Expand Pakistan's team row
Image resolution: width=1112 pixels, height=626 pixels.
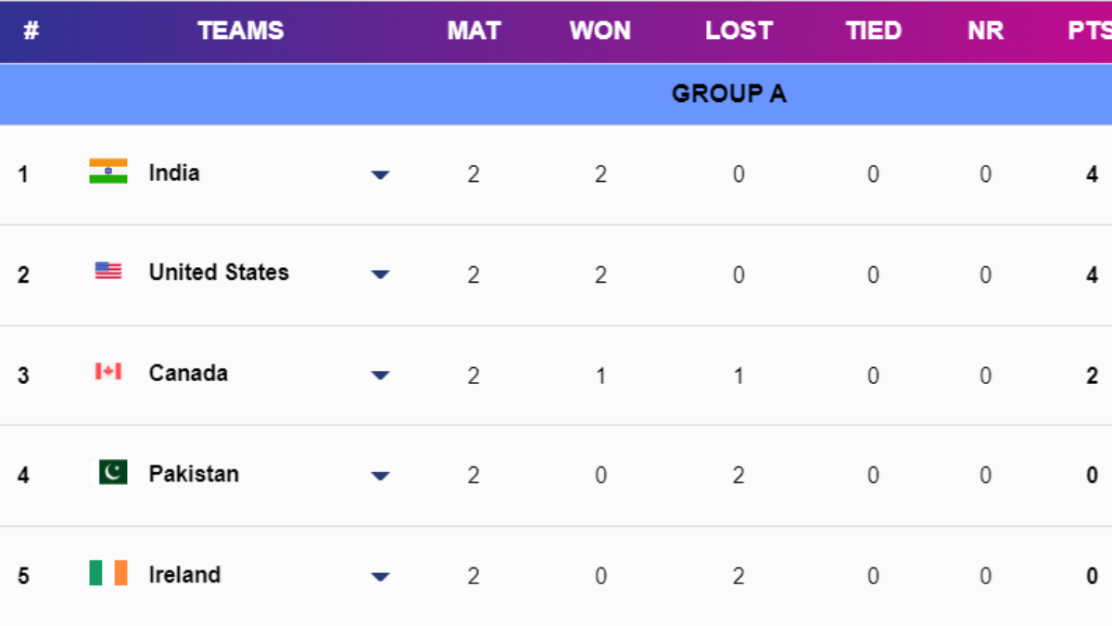coord(380,476)
